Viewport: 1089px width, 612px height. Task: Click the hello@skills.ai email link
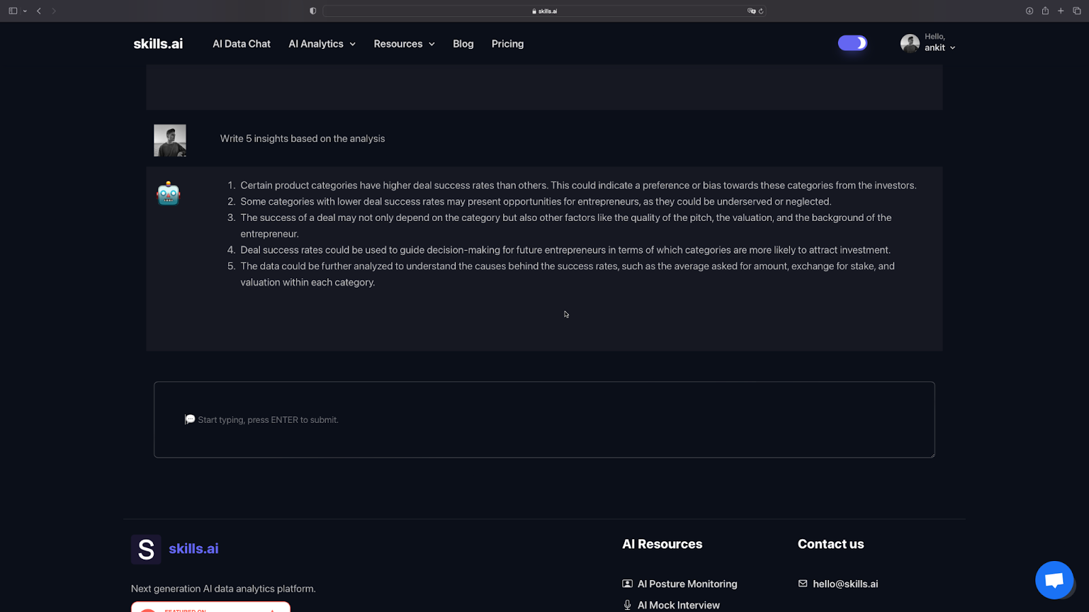coord(845,583)
